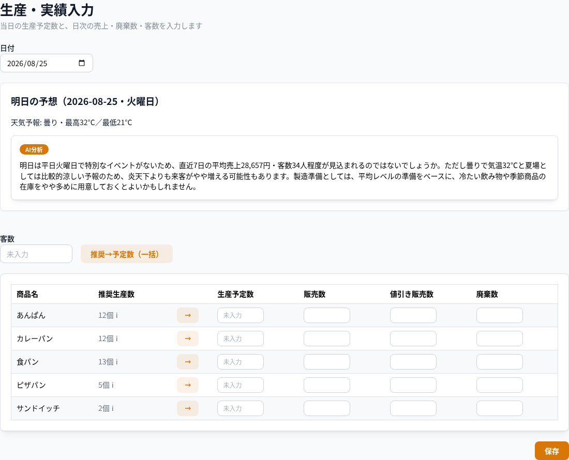Focus the 販売数 field for カレーパン
569x460 pixels.
(x=326, y=339)
